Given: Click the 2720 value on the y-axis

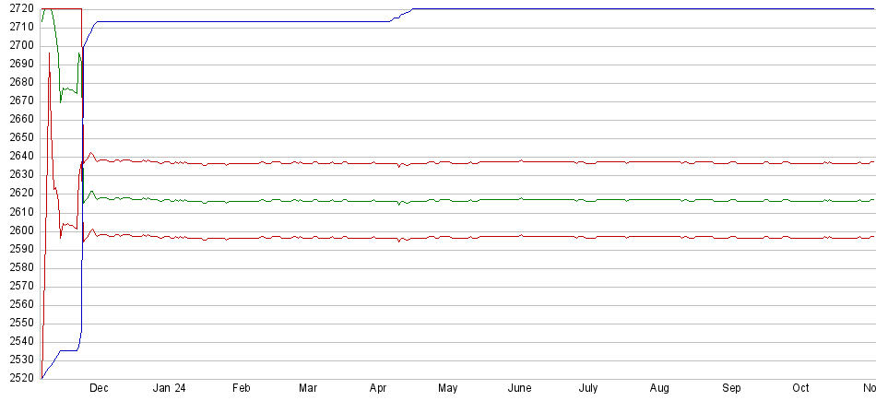Looking at the screenshot, I should (x=18, y=8).
